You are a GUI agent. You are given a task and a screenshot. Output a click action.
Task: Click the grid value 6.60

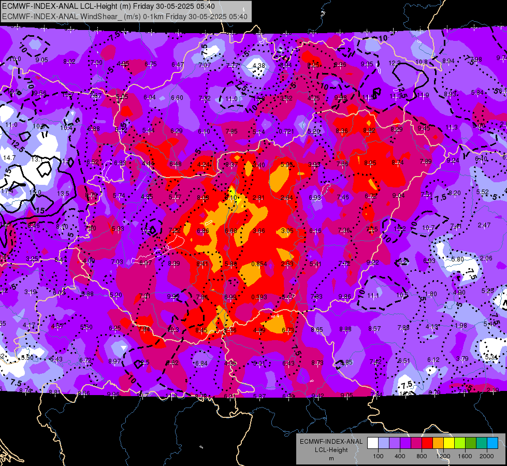click(x=177, y=98)
